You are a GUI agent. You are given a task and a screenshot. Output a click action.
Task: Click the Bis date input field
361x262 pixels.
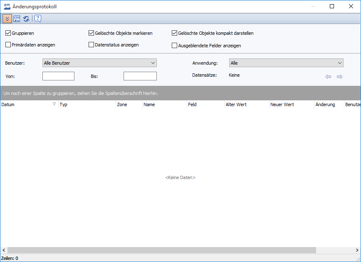[x=140, y=76]
